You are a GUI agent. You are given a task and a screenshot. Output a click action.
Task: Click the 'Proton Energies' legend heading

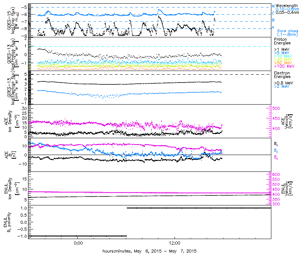(282, 41)
